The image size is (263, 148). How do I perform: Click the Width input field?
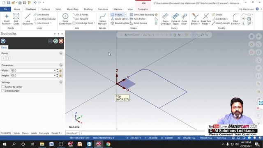coord(32,70)
